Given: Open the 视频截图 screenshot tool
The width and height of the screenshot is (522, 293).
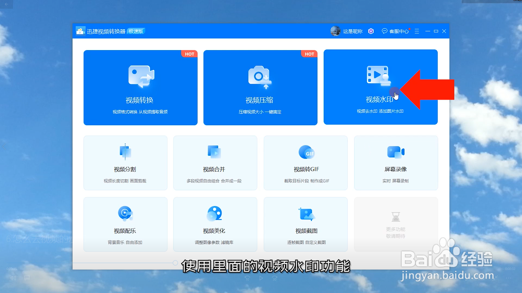Looking at the screenshot, I should point(306,224).
